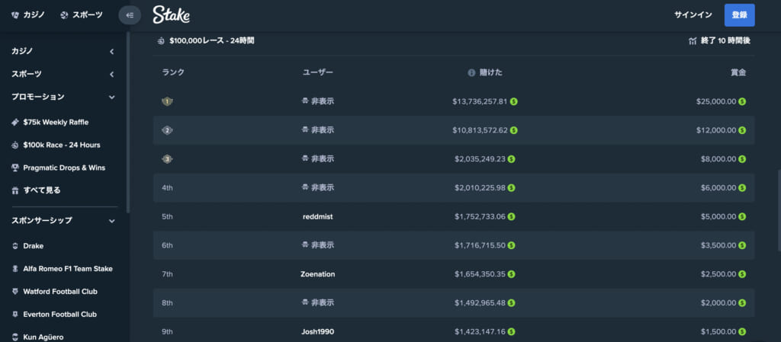This screenshot has width=781, height=342.
Task: Click trophy icon beside Pragmatic Drops & Wins
Action: coord(15,168)
